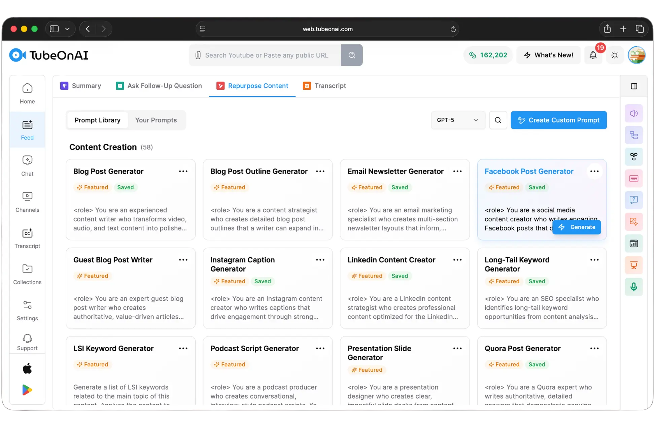Click the AI image sparkle icon

coord(634,222)
